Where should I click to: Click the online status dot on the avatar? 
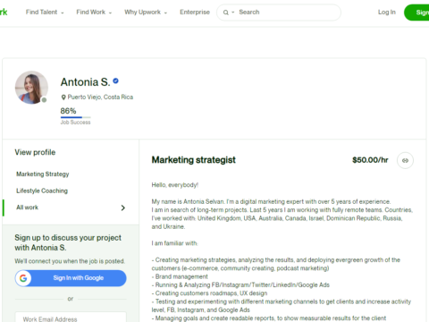click(44, 100)
